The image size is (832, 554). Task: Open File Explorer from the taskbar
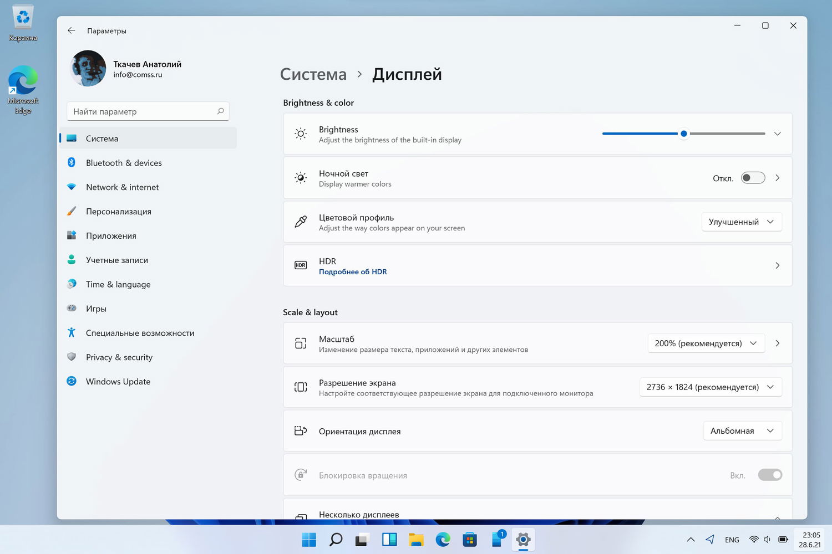[416, 539]
